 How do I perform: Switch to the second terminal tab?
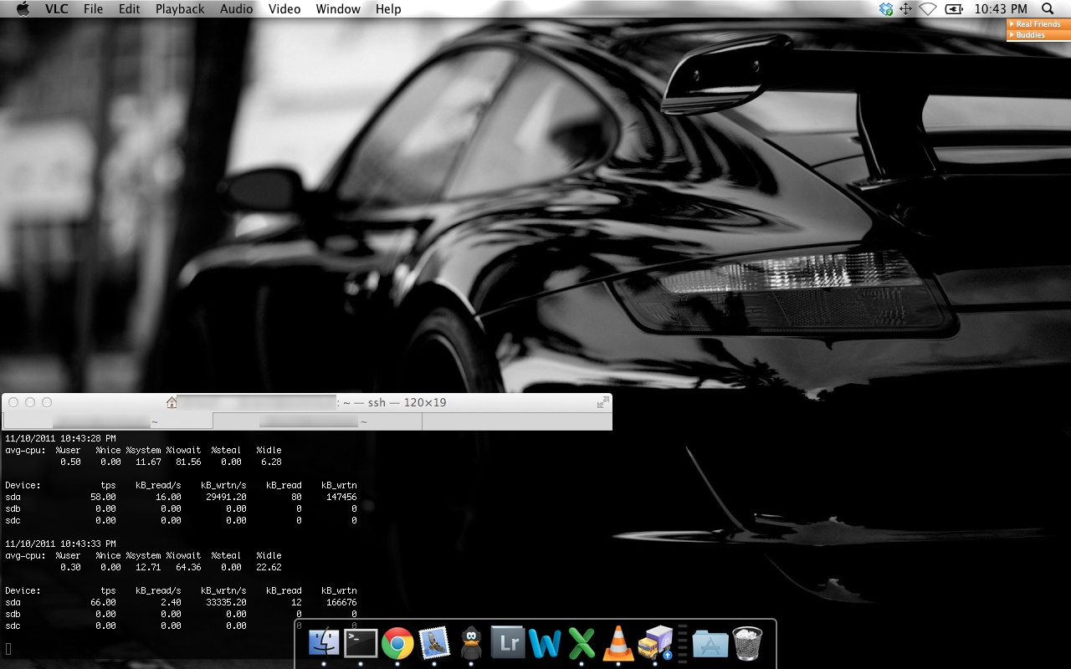click(x=318, y=421)
